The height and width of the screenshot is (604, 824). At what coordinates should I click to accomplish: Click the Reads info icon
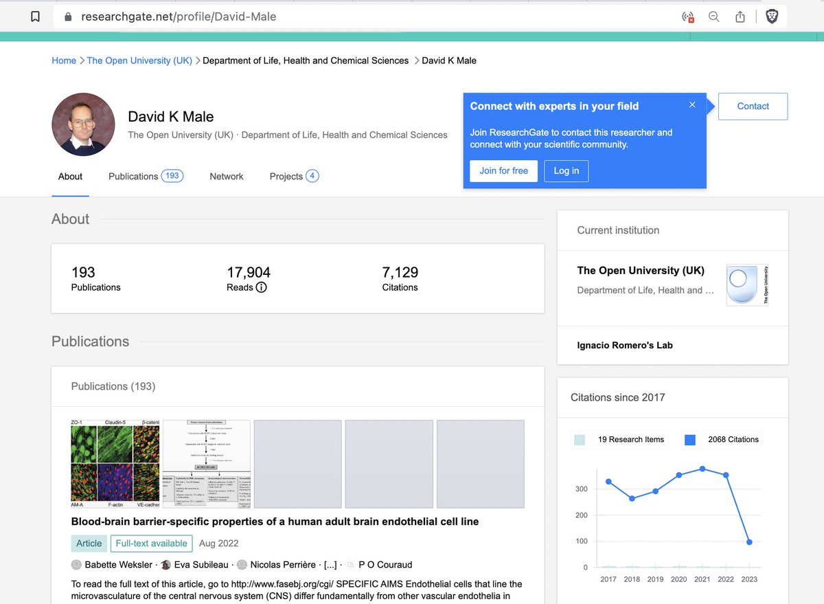coord(261,287)
